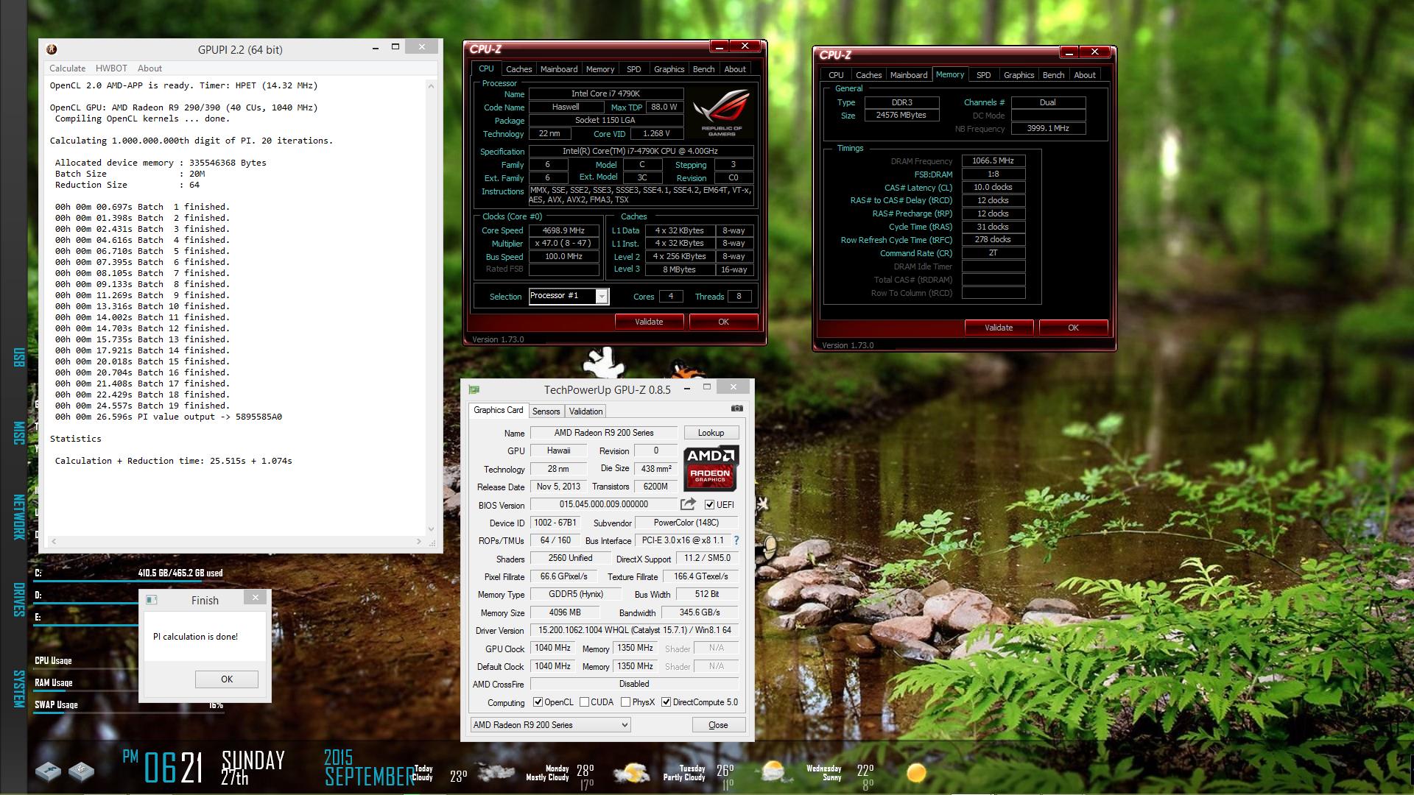Confirm the PI calculation done dialog with OK
The image size is (1414, 795).
point(227,679)
